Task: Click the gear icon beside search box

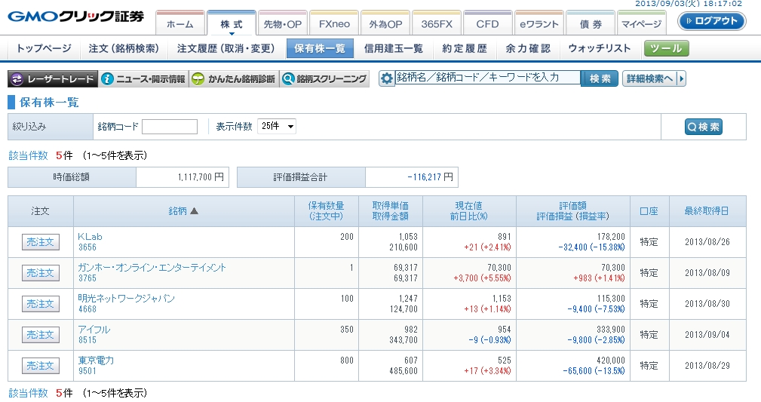Action: coord(387,78)
